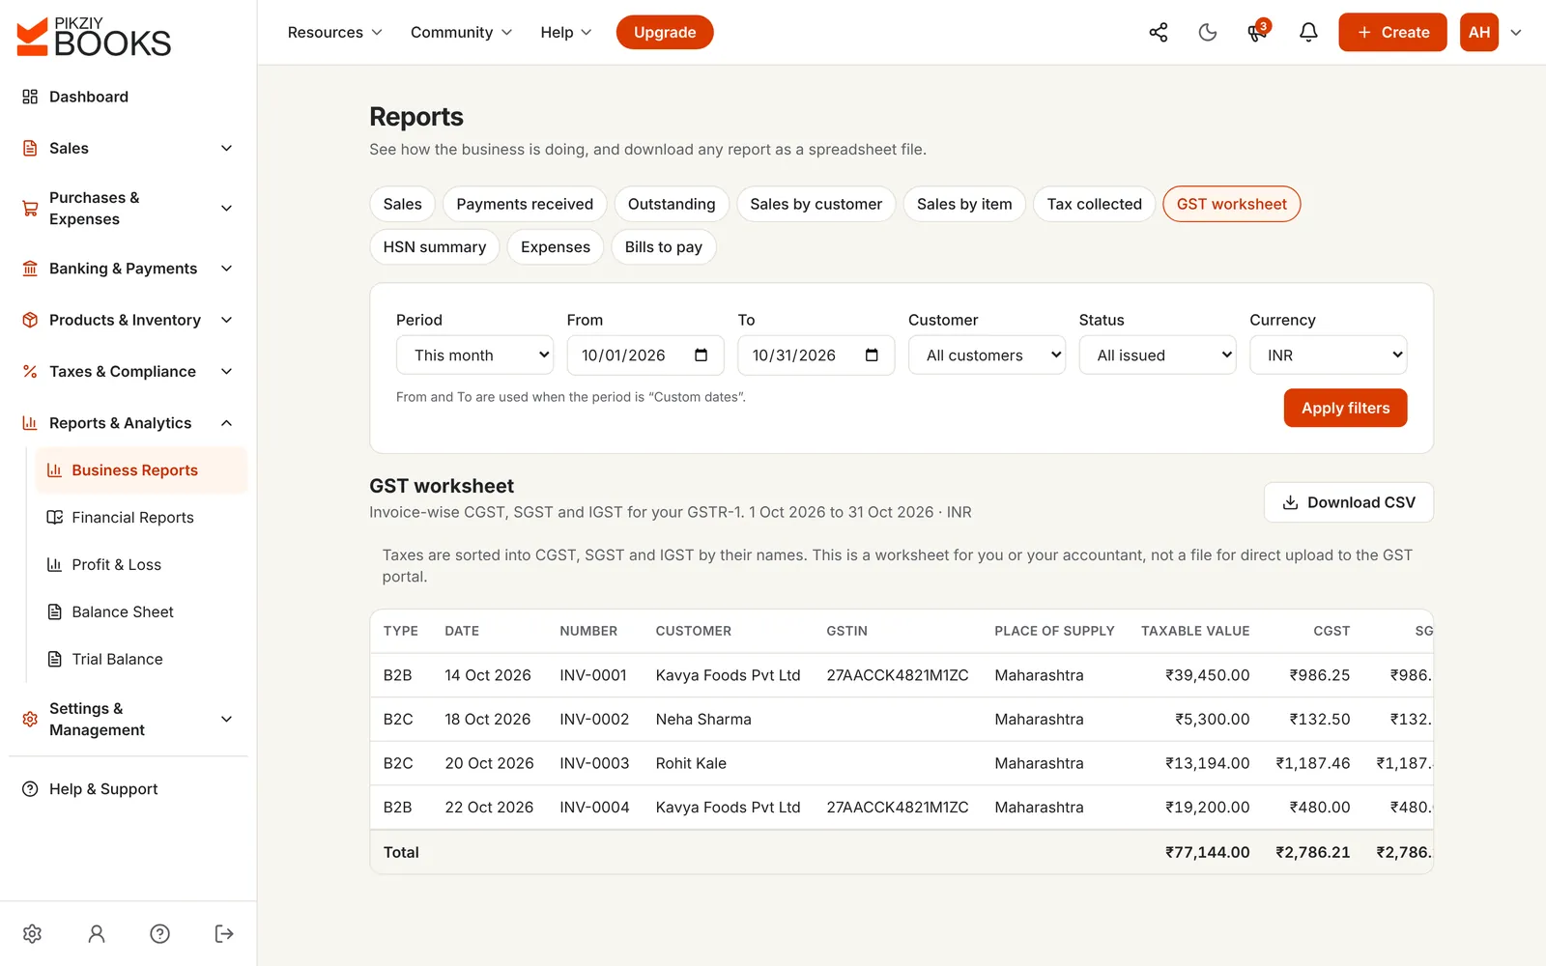
Task: Expand the Sales sidebar section
Action: [x=129, y=148]
